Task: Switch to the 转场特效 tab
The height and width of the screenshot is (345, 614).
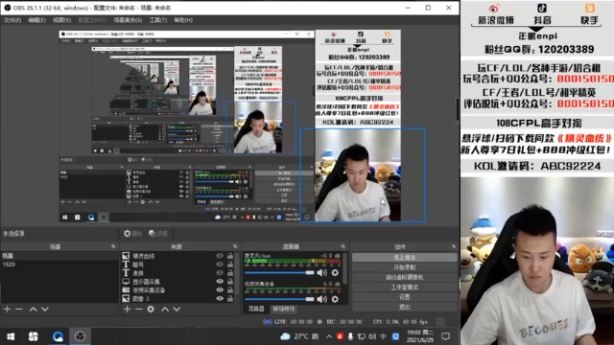Action: pyautogui.click(x=284, y=309)
